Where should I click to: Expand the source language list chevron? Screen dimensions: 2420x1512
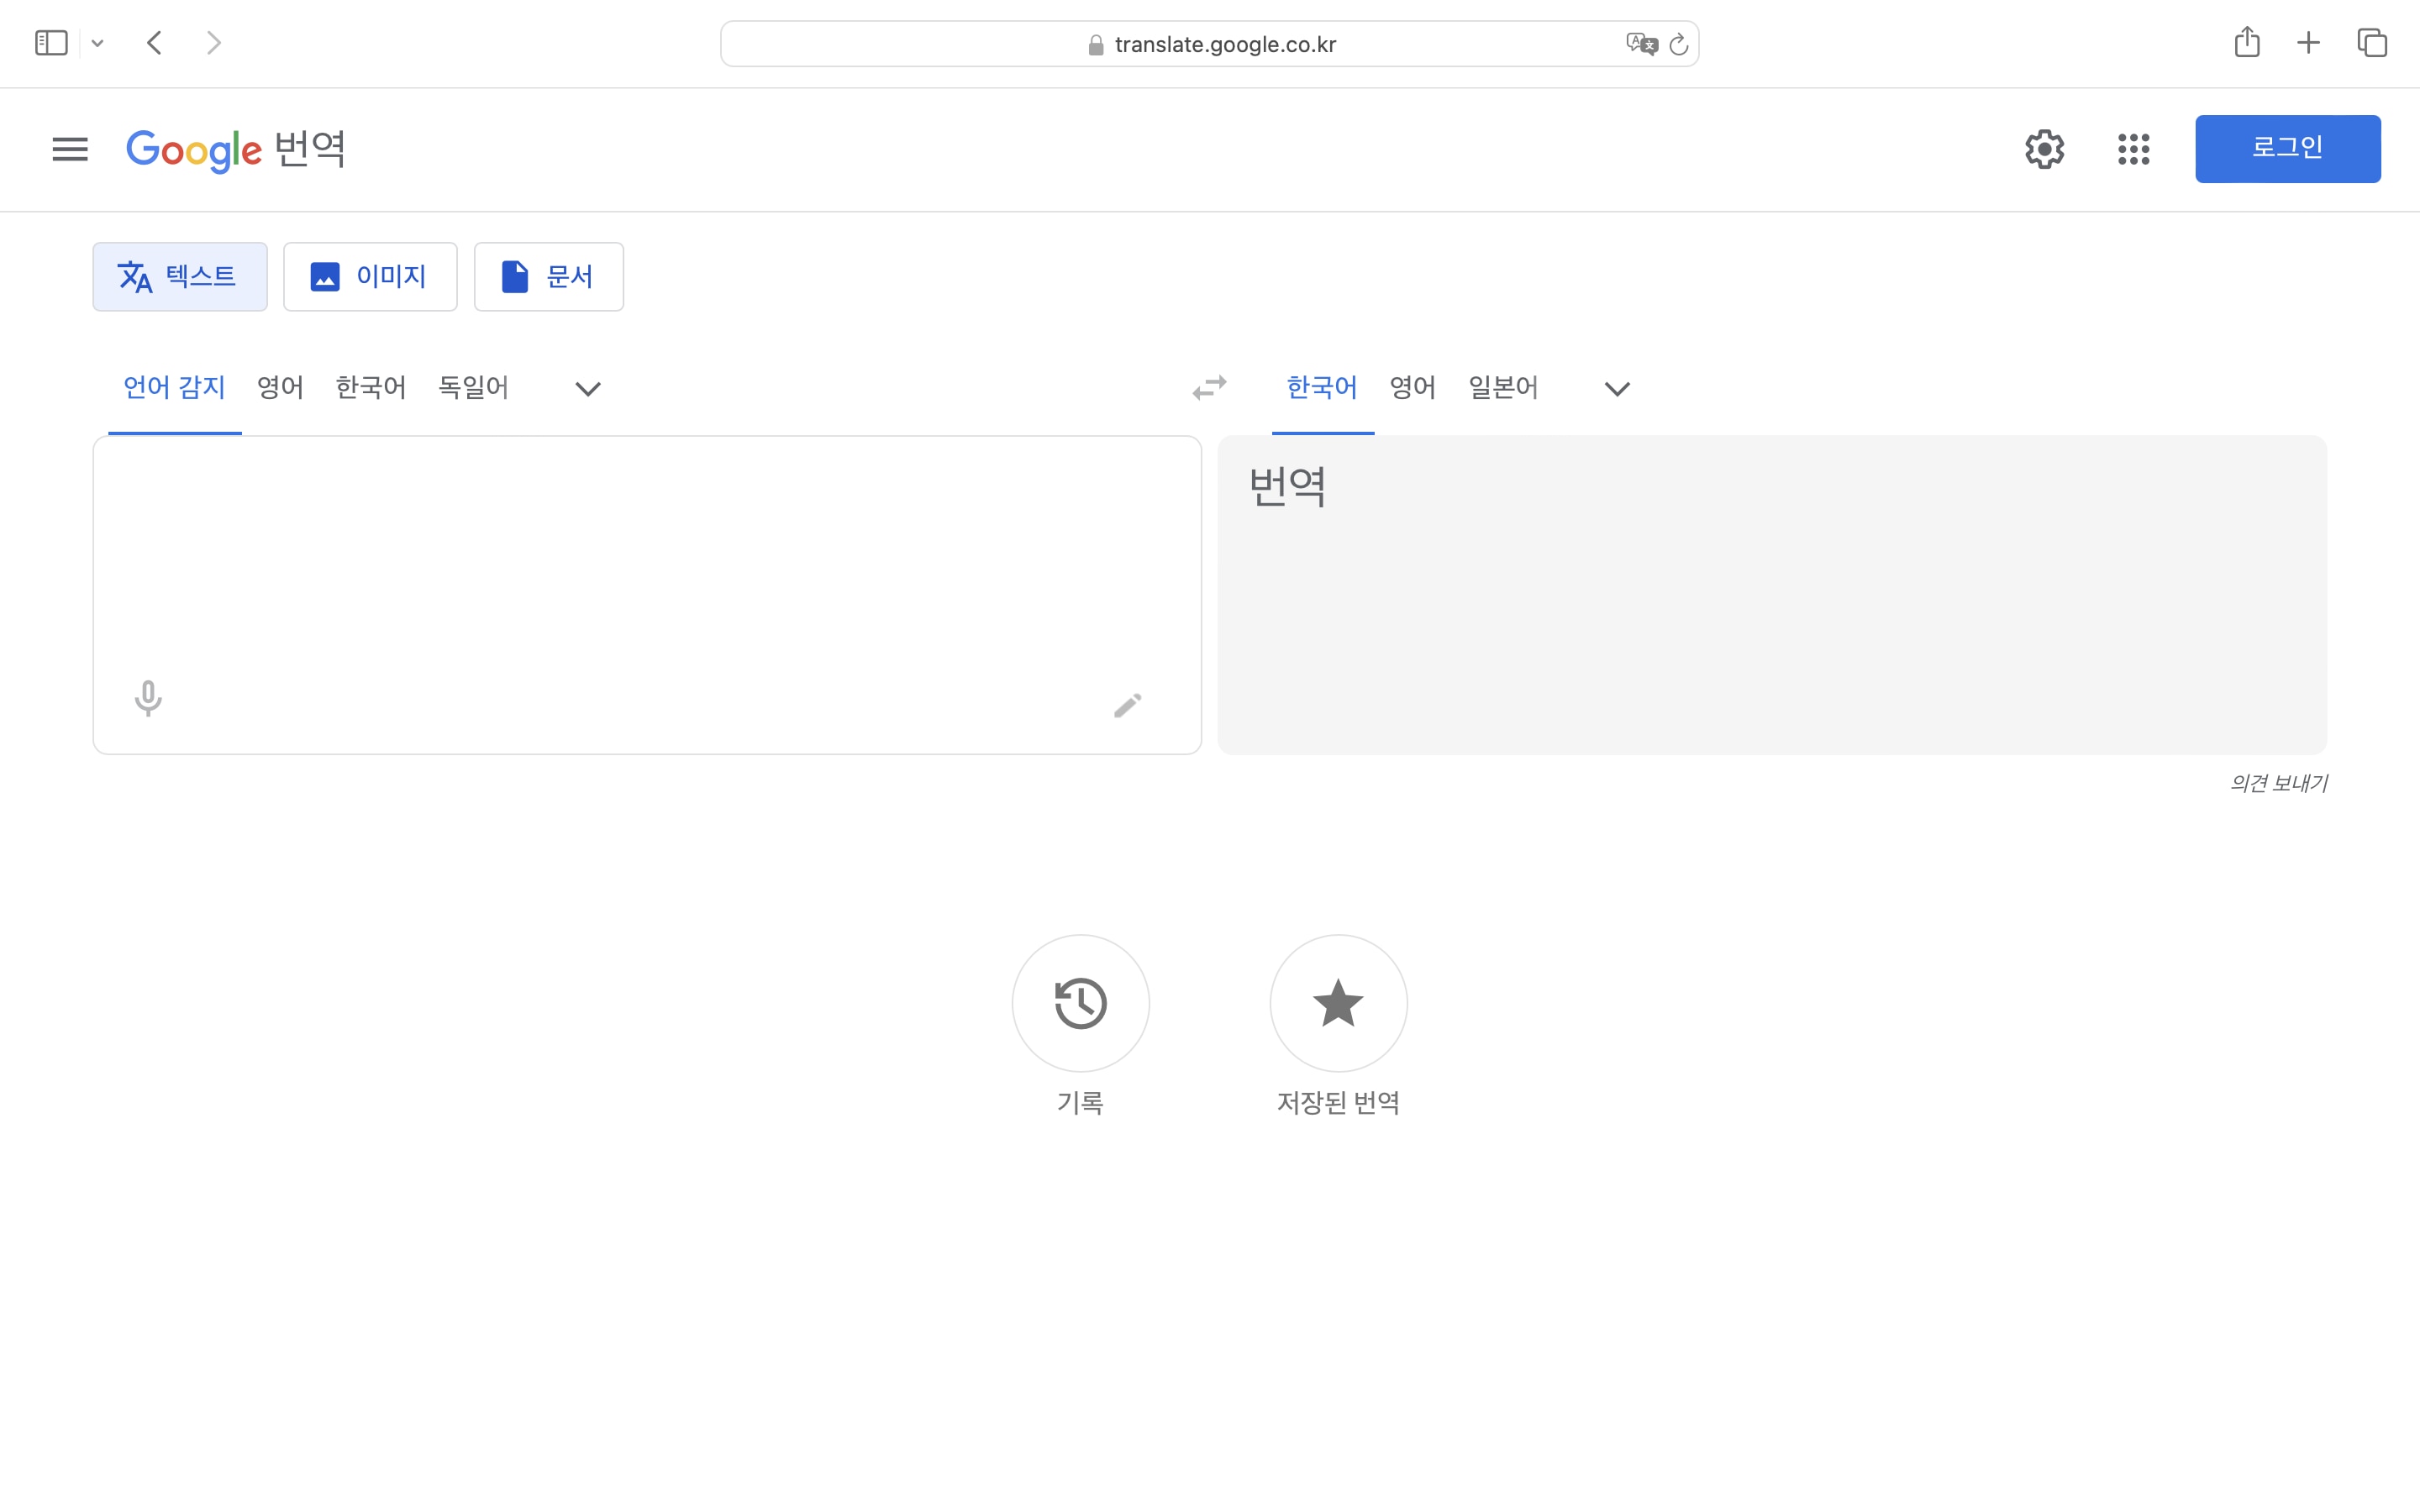588,389
